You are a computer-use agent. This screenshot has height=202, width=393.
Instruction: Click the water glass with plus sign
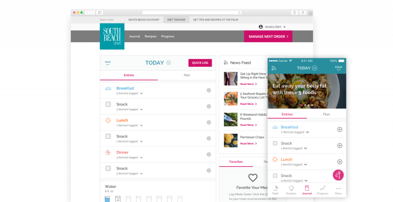click(118, 199)
